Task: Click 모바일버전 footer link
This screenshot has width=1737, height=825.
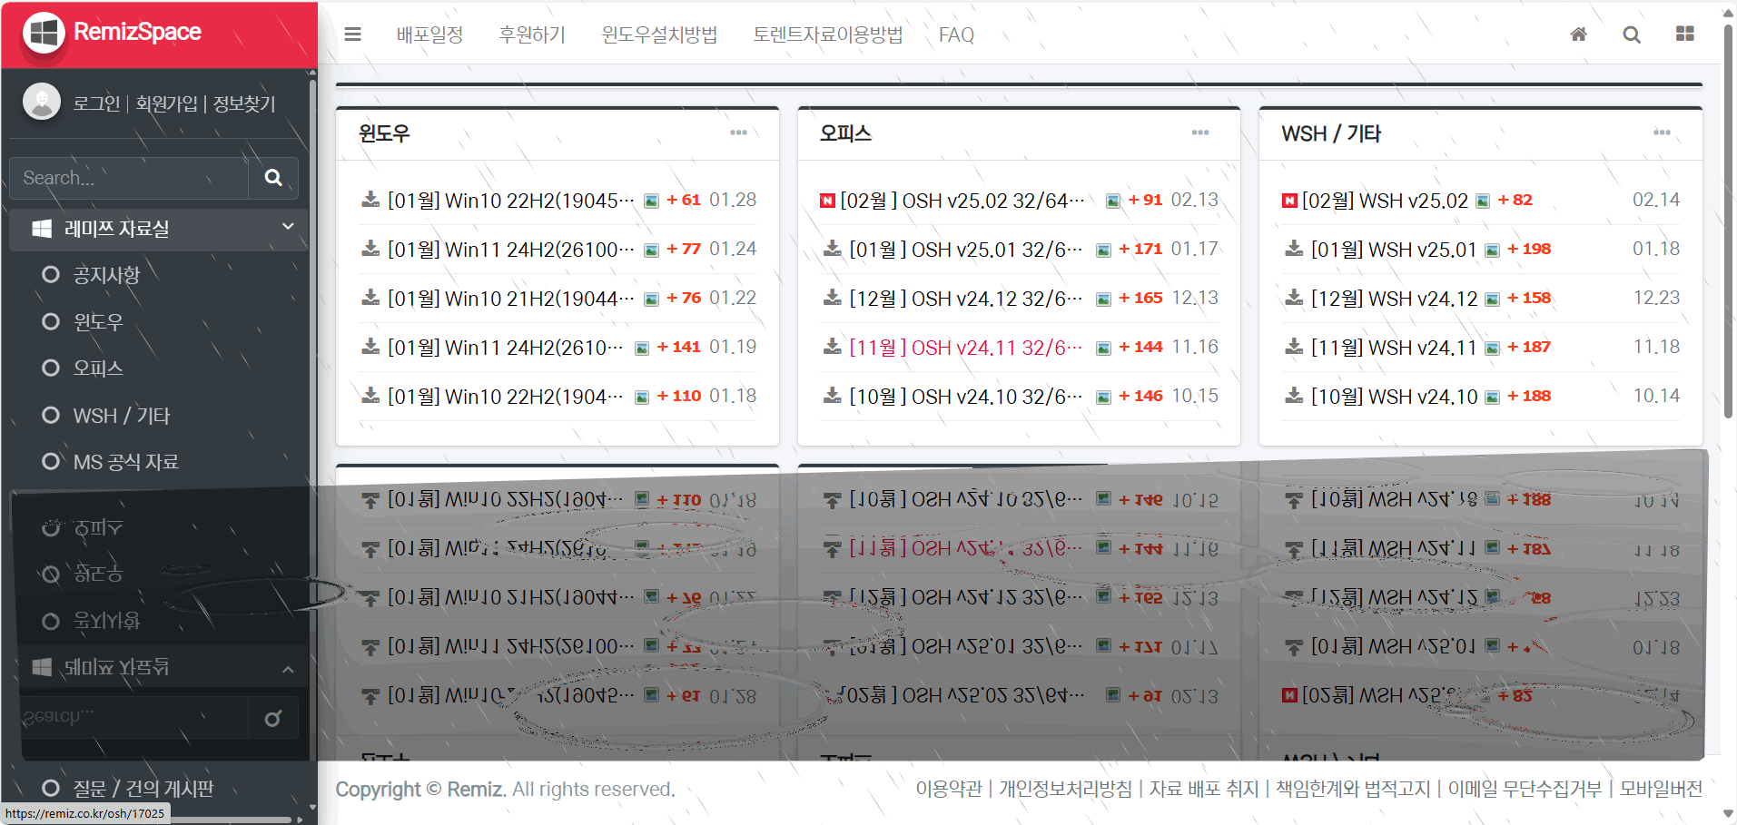Action: click(x=1661, y=789)
